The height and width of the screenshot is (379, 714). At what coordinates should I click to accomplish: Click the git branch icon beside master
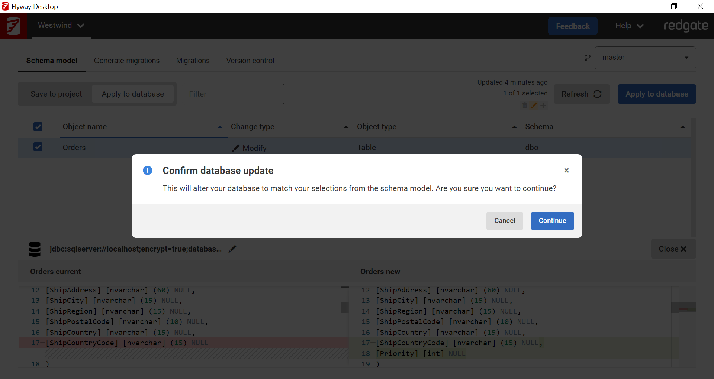pyautogui.click(x=588, y=58)
